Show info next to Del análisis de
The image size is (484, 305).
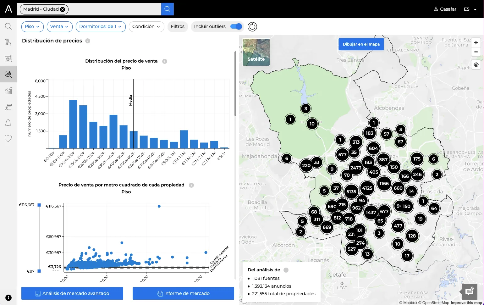click(x=286, y=270)
